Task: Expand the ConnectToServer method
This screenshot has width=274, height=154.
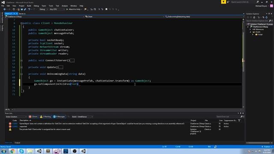Action: 21,60
